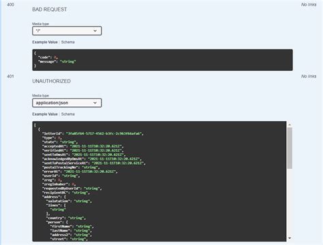This screenshot has height=245, width=323.
Task: Click the "userId" line in JSON example
Action: tap(61, 176)
